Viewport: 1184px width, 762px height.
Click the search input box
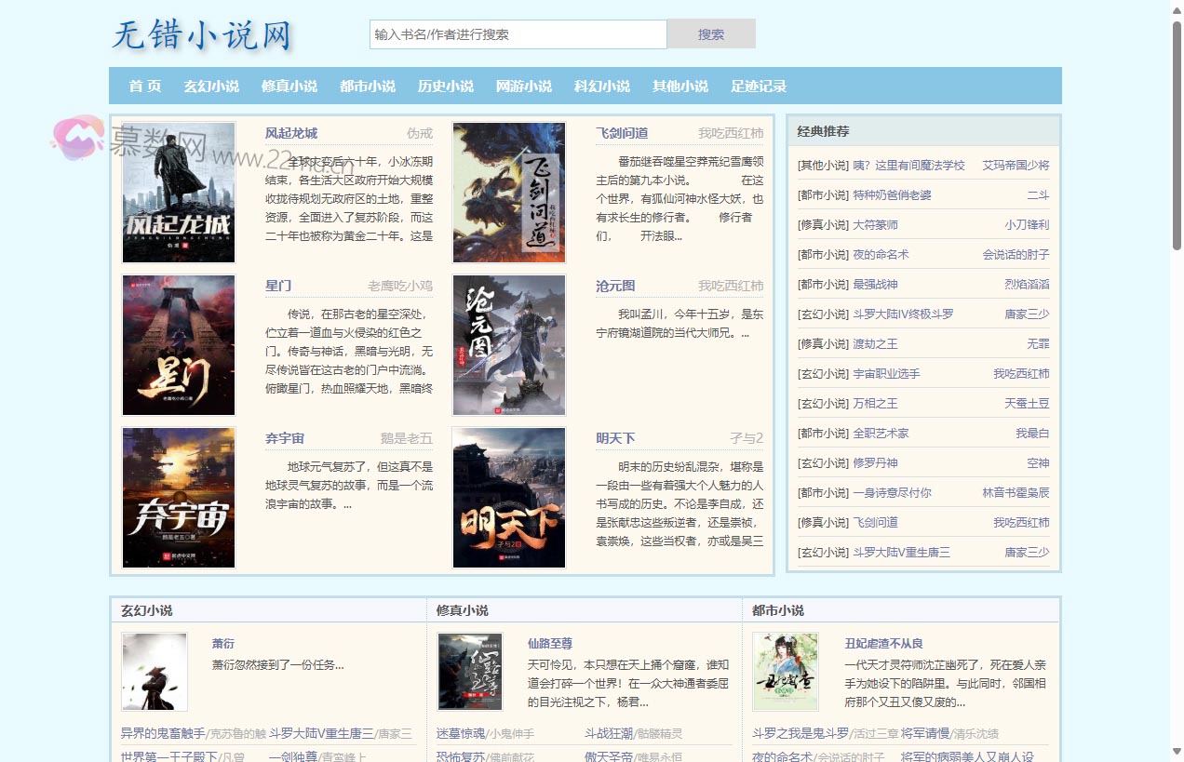click(x=517, y=34)
